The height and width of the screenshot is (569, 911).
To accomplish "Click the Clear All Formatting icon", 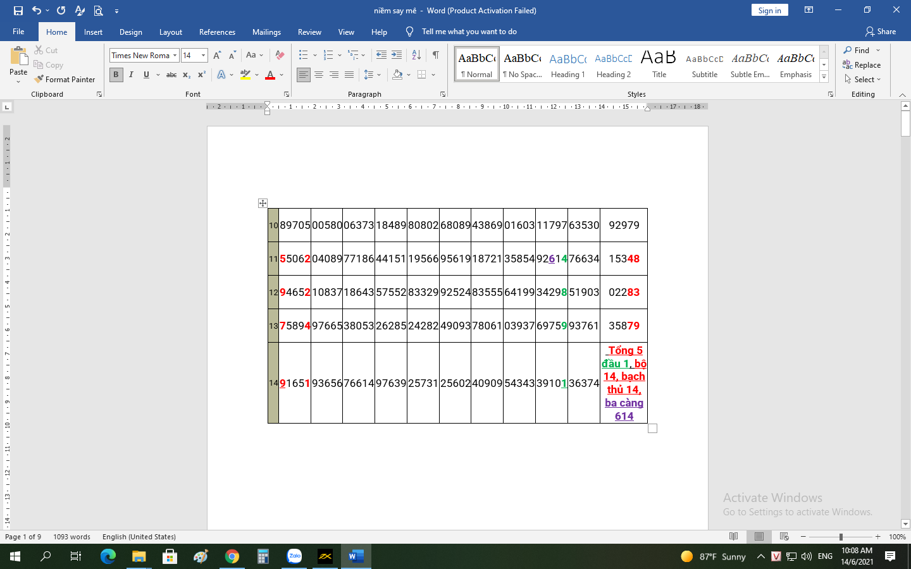I will click(x=280, y=56).
